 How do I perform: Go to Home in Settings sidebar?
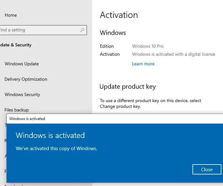[x=11, y=15]
